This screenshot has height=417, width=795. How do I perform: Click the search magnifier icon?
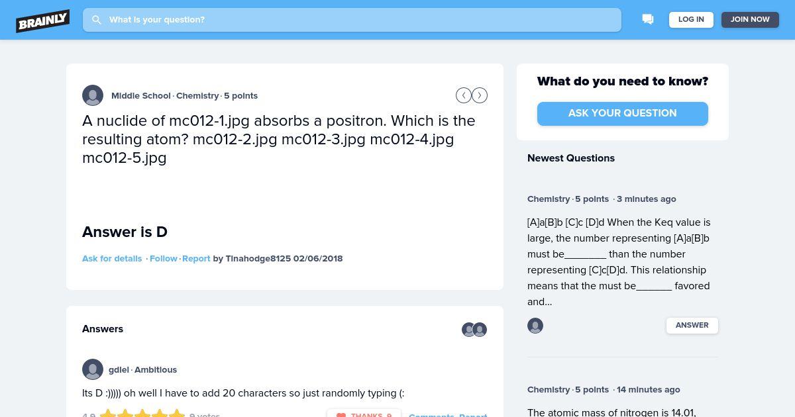tap(97, 20)
